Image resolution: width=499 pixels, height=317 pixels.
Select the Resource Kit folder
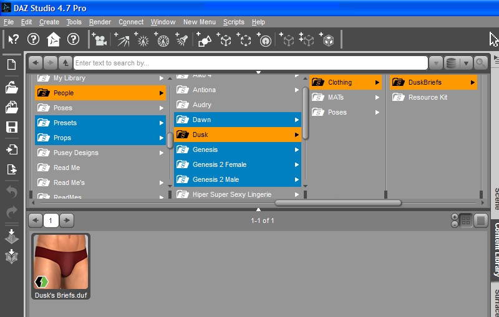coord(433,97)
